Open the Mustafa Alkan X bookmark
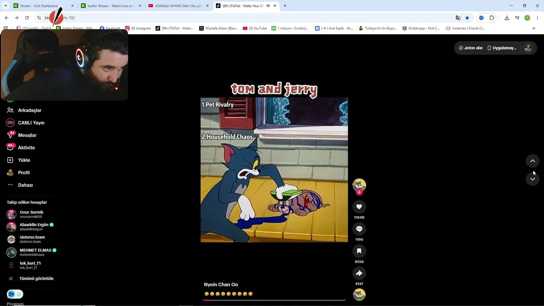Image resolution: width=544 pixels, height=306 pixels. [x=218, y=28]
